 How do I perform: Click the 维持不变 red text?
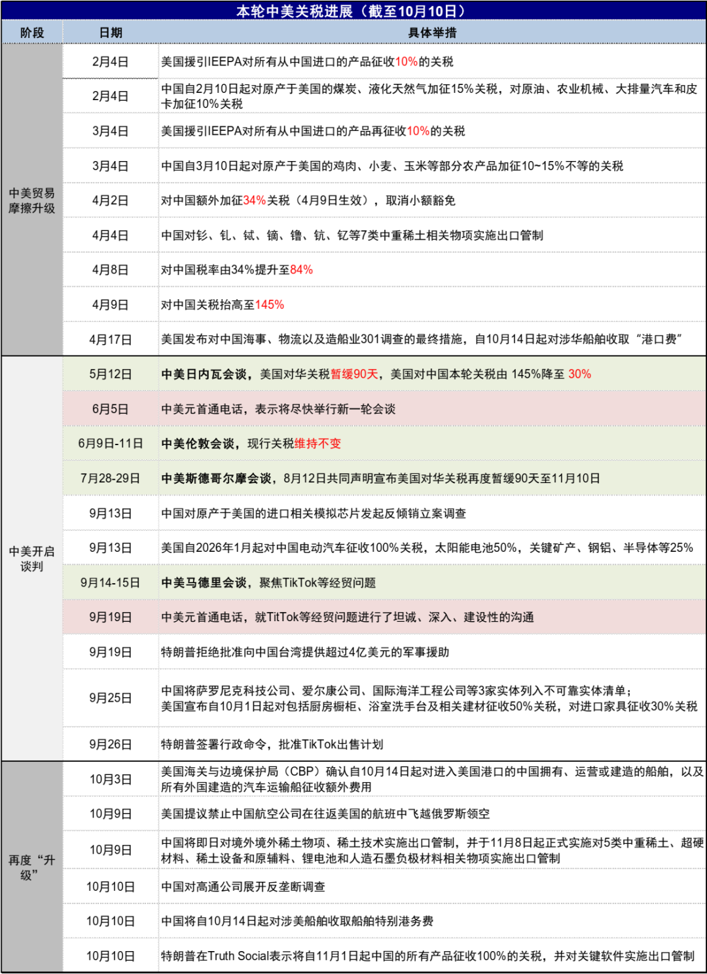tap(319, 443)
